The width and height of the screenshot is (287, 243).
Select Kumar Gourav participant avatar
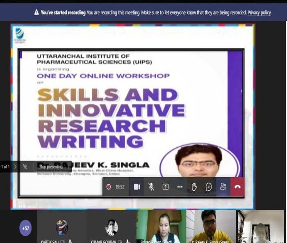111,227
